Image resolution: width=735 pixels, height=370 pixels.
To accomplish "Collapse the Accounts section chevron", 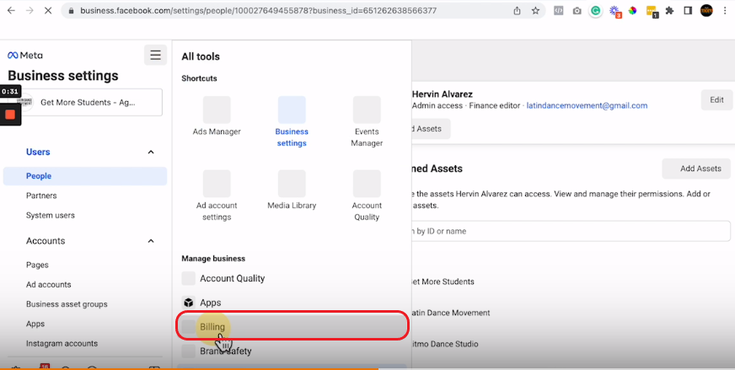I will pyautogui.click(x=151, y=241).
